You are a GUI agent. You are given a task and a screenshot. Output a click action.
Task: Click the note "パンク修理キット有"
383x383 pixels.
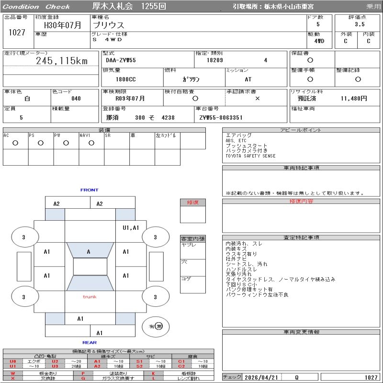click(249, 290)
